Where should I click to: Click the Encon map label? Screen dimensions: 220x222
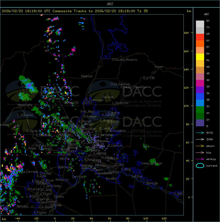point(159,67)
